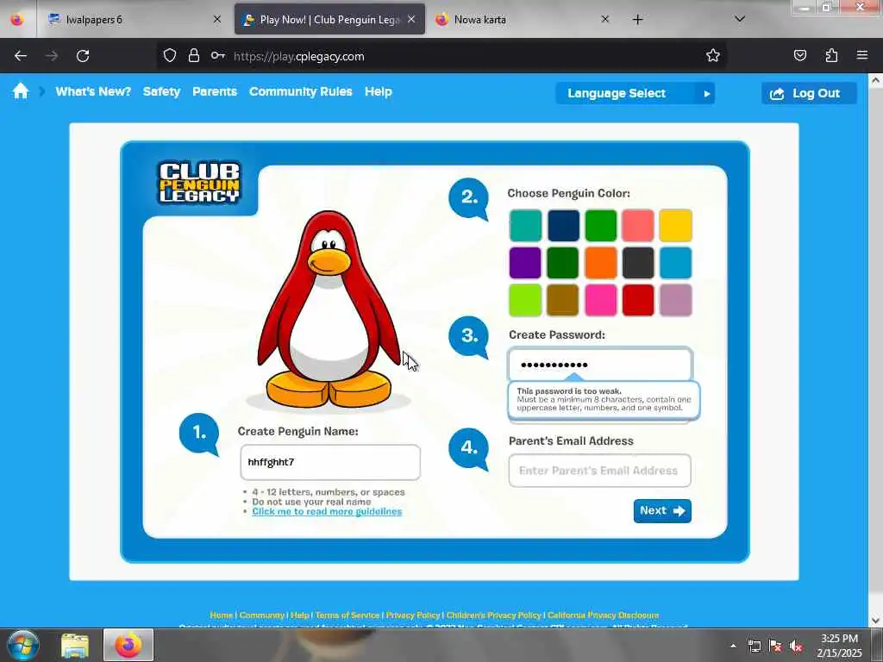Image resolution: width=883 pixels, height=662 pixels.
Task: Open the California Privacy Disclosure footer link
Action: tap(603, 615)
